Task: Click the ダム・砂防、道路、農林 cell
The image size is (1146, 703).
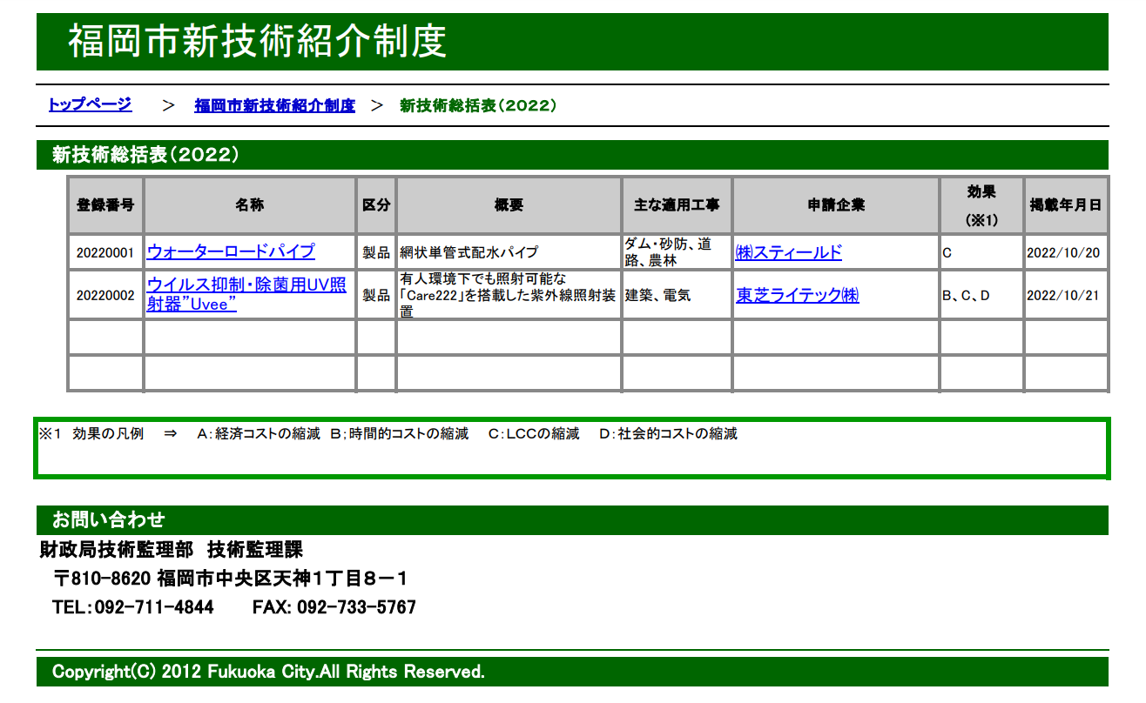Action: [677, 252]
